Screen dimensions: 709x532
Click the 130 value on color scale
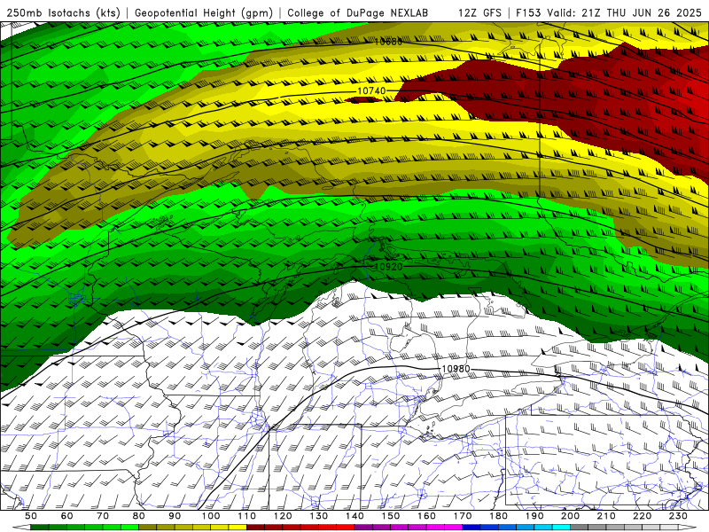(x=319, y=516)
